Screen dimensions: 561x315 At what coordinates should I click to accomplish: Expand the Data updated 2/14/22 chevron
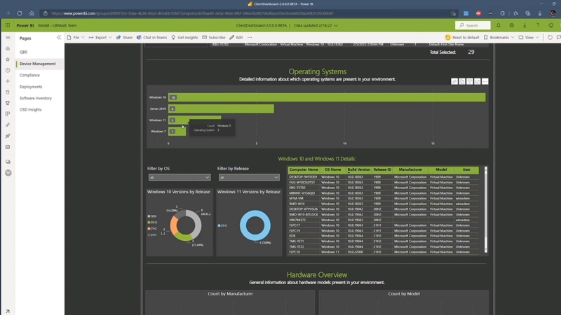[336, 26]
